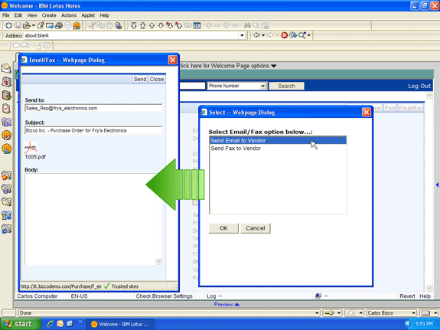
Task: Click Send in Email/Fax dialog
Action: coord(140,79)
